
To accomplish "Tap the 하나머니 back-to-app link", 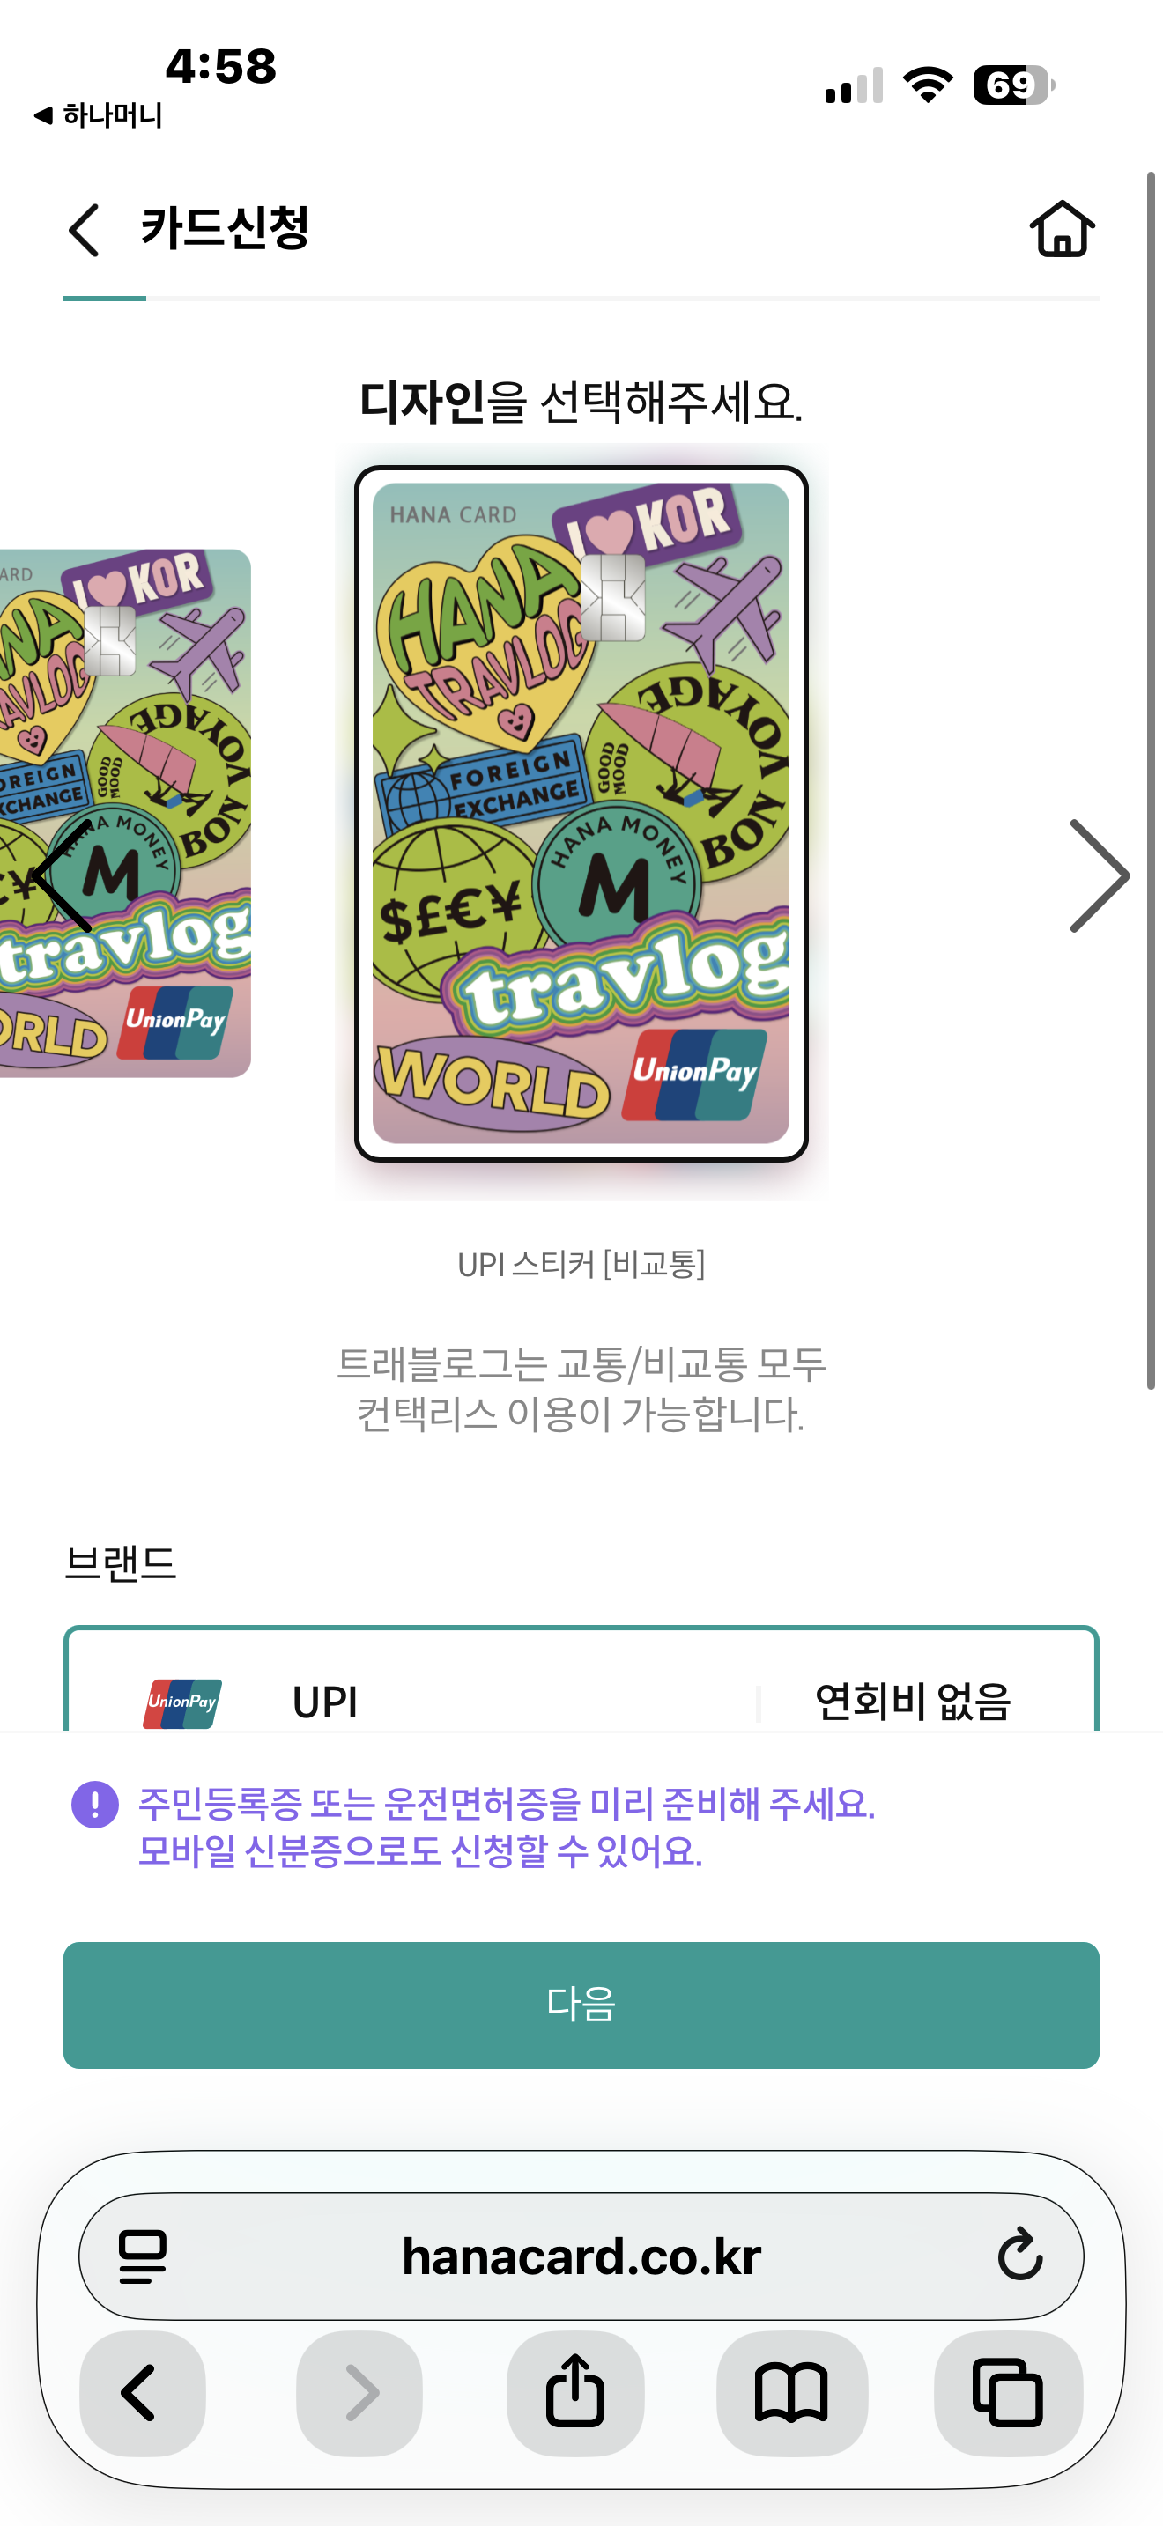I will tap(98, 115).
